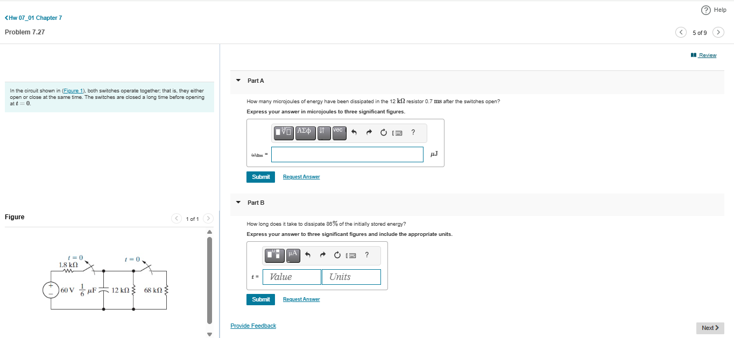
Task: Undo last entry in Part A toolbar
Action: (354, 133)
